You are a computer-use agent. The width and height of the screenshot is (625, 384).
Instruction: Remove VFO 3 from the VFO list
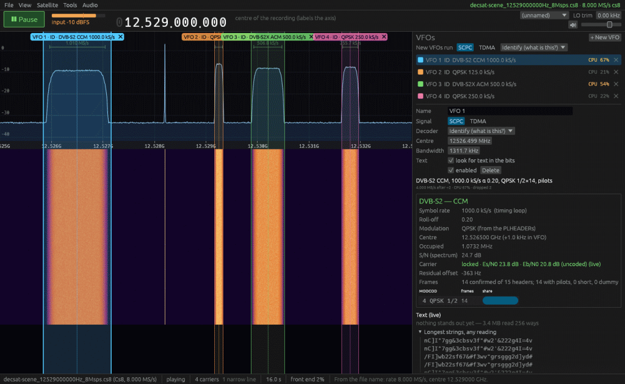(616, 84)
